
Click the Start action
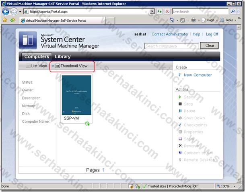tap(189, 97)
